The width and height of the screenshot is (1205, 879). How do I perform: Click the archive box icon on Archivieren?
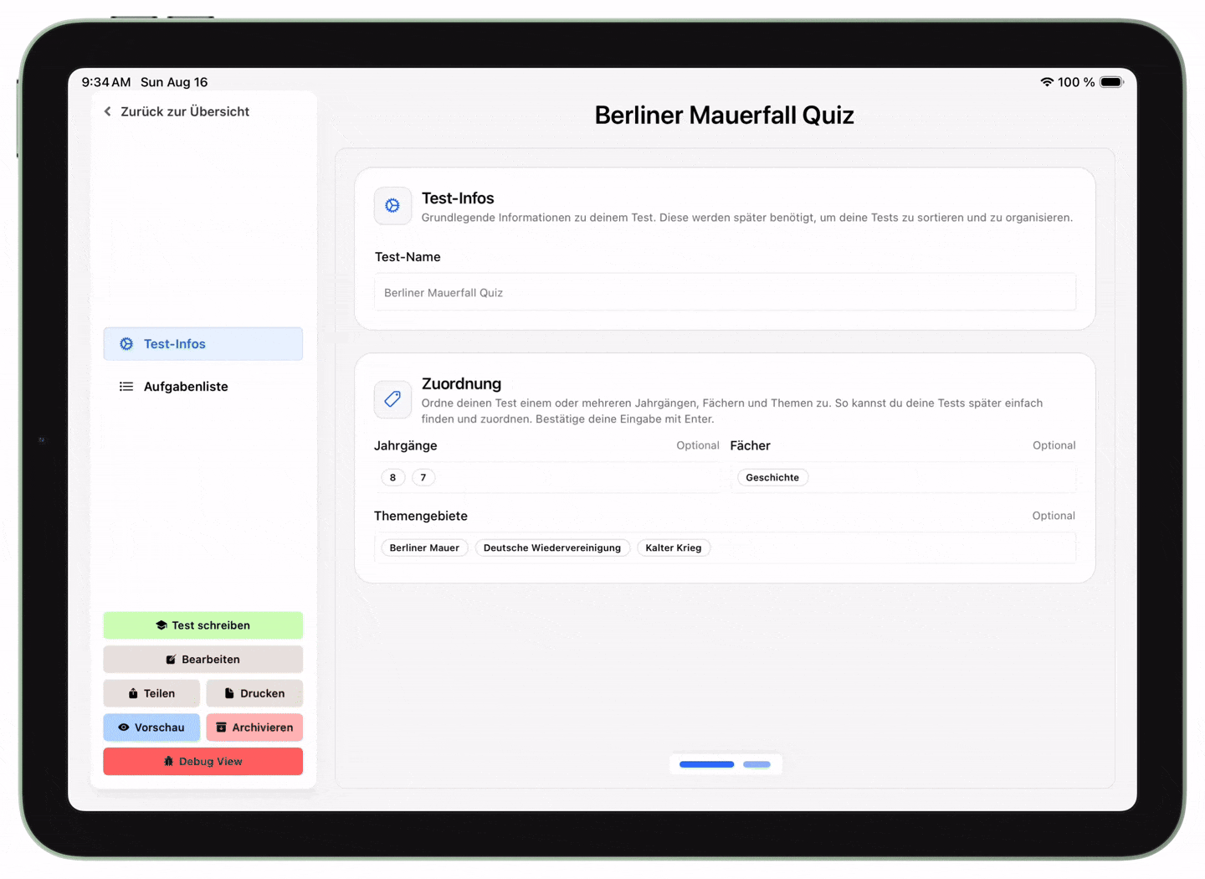221,727
